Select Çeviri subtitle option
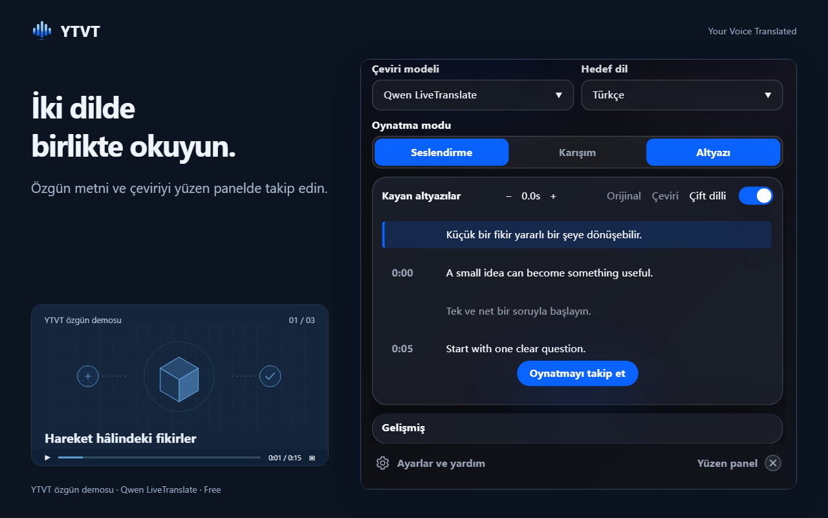Image resolution: width=828 pixels, height=518 pixels. pos(665,196)
